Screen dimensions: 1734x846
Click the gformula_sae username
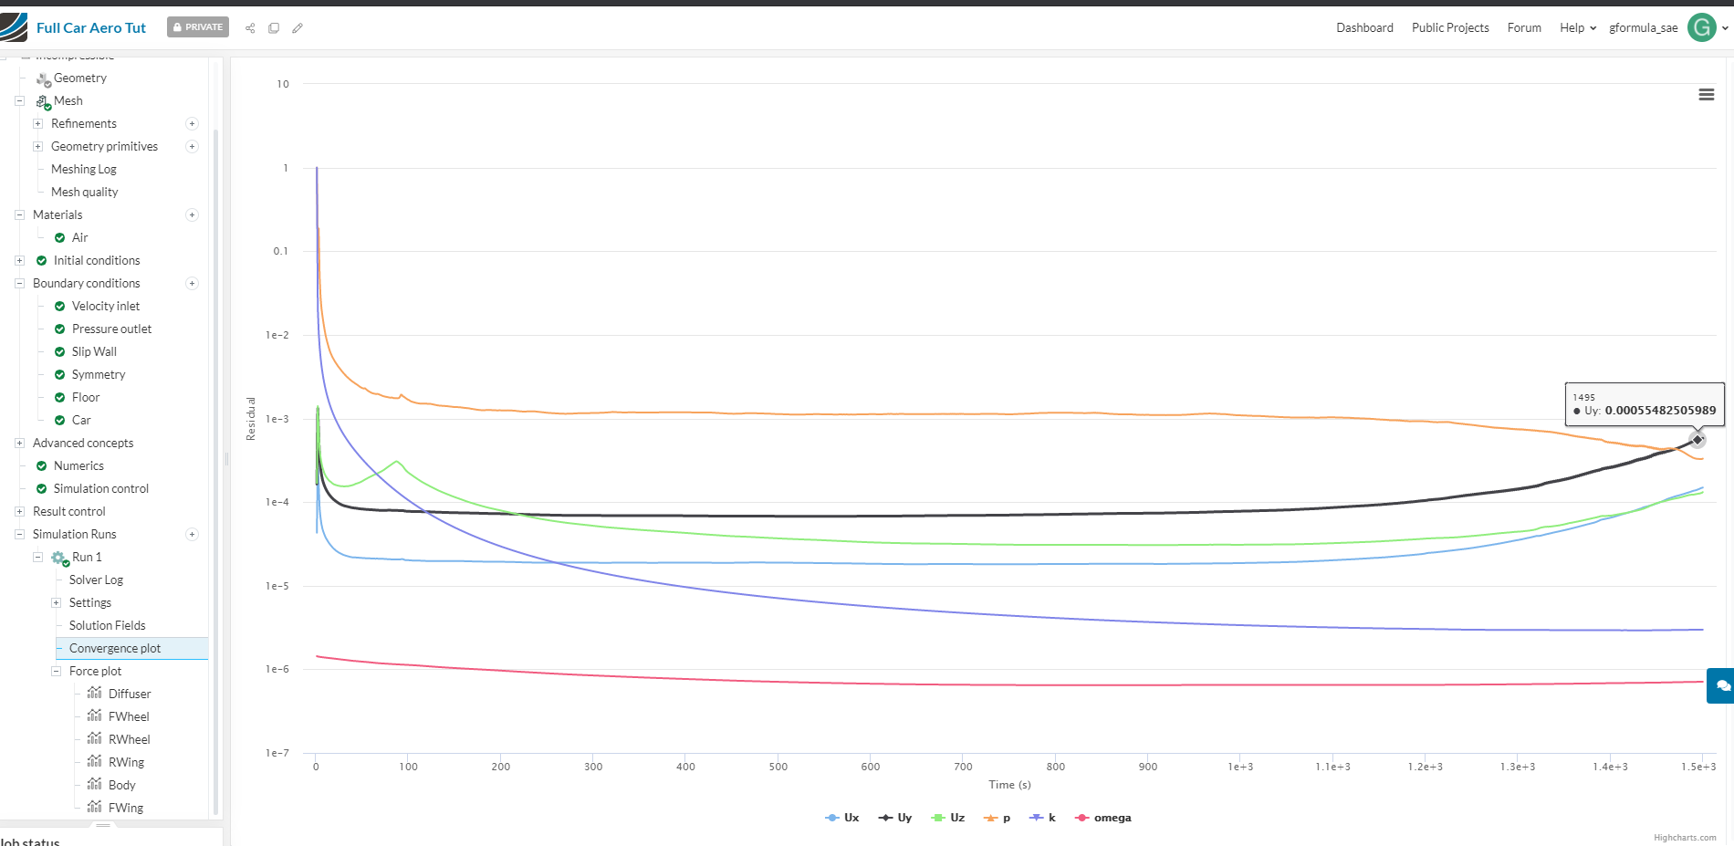tap(1643, 28)
